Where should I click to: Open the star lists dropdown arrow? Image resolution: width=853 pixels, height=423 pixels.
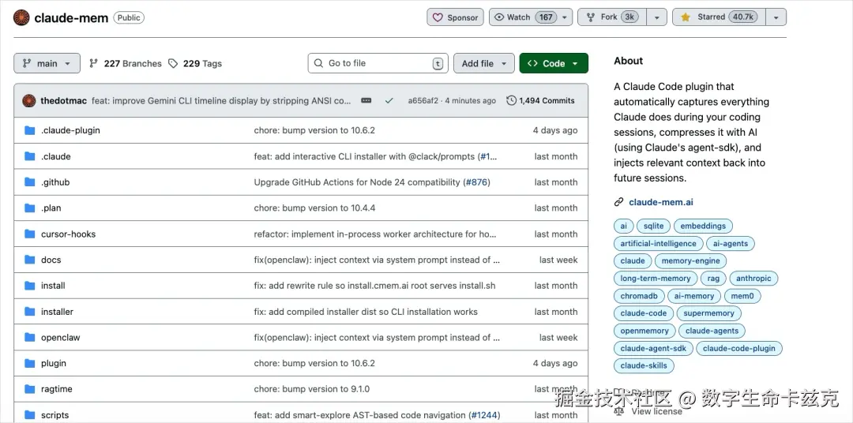[776, 17]
